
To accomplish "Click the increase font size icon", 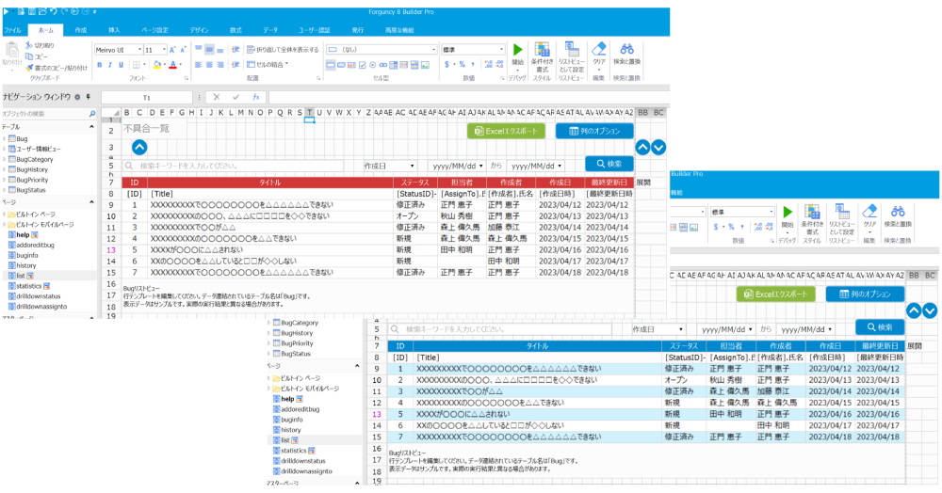I will (x=171, y=50).
